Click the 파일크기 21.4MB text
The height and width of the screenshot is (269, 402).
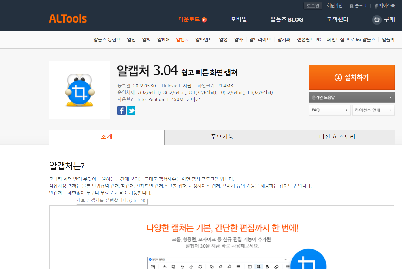point(215,86)
